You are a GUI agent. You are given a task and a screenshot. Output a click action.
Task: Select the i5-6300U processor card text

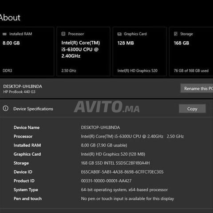[81, 49]
